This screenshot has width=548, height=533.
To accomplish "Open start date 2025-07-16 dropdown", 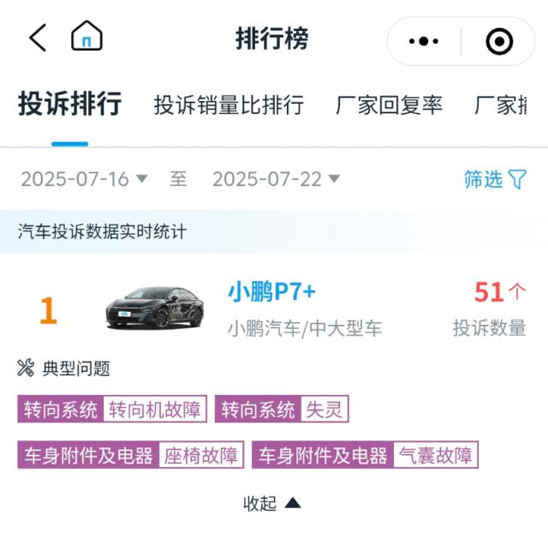I will 84,179.
